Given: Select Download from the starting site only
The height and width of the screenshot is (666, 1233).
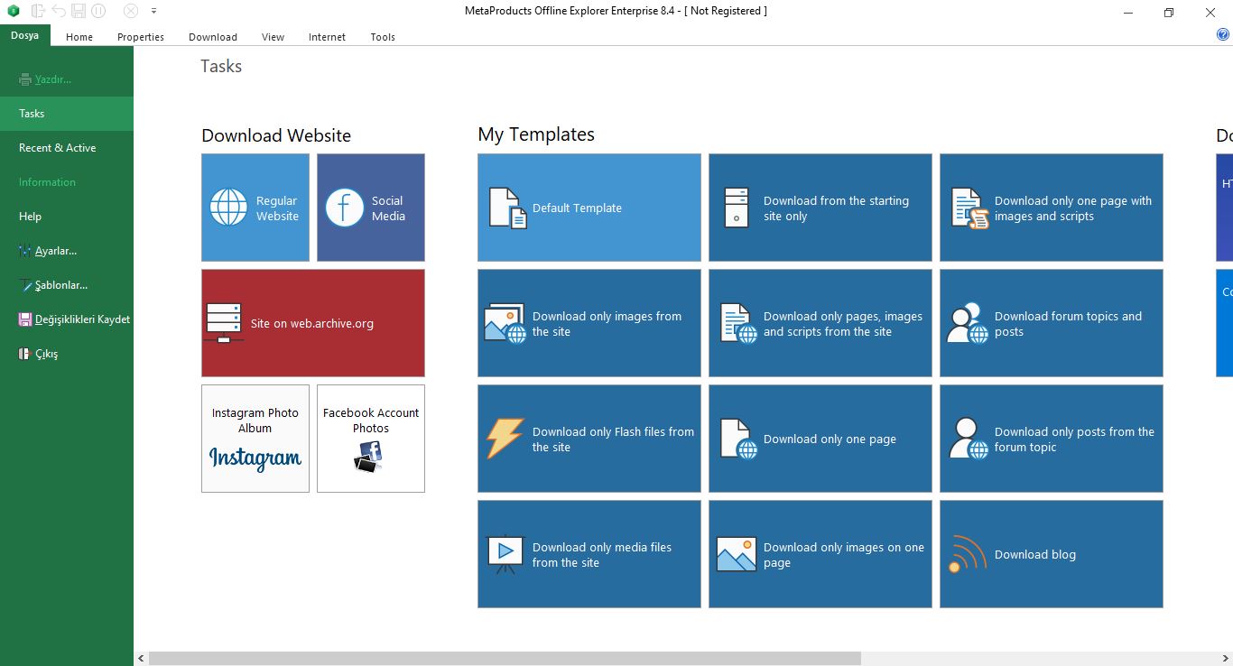Looking at the screenshot, I should click(x=820, y=208).
